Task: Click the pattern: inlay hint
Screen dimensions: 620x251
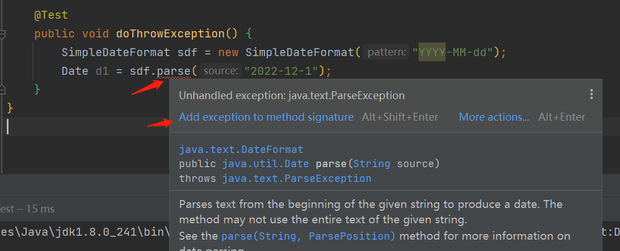Action: click(388, 53)
